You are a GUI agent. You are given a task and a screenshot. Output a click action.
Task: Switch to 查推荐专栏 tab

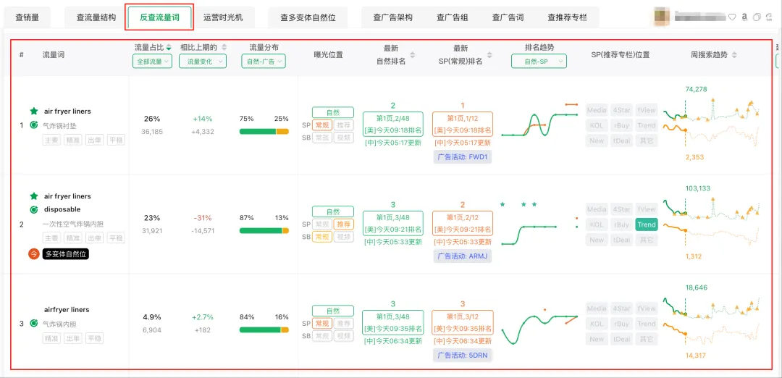567,17
